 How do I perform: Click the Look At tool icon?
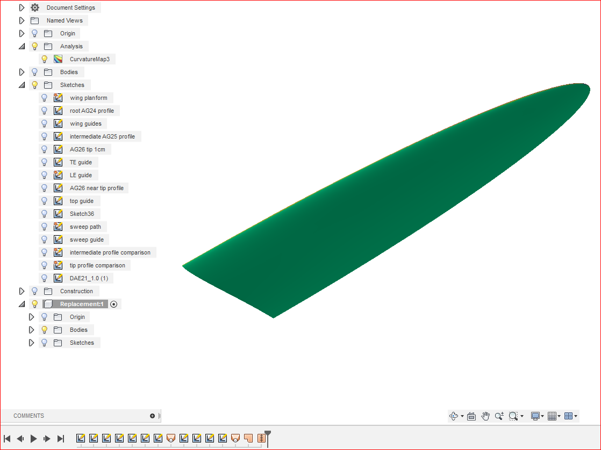coord(471,416)
